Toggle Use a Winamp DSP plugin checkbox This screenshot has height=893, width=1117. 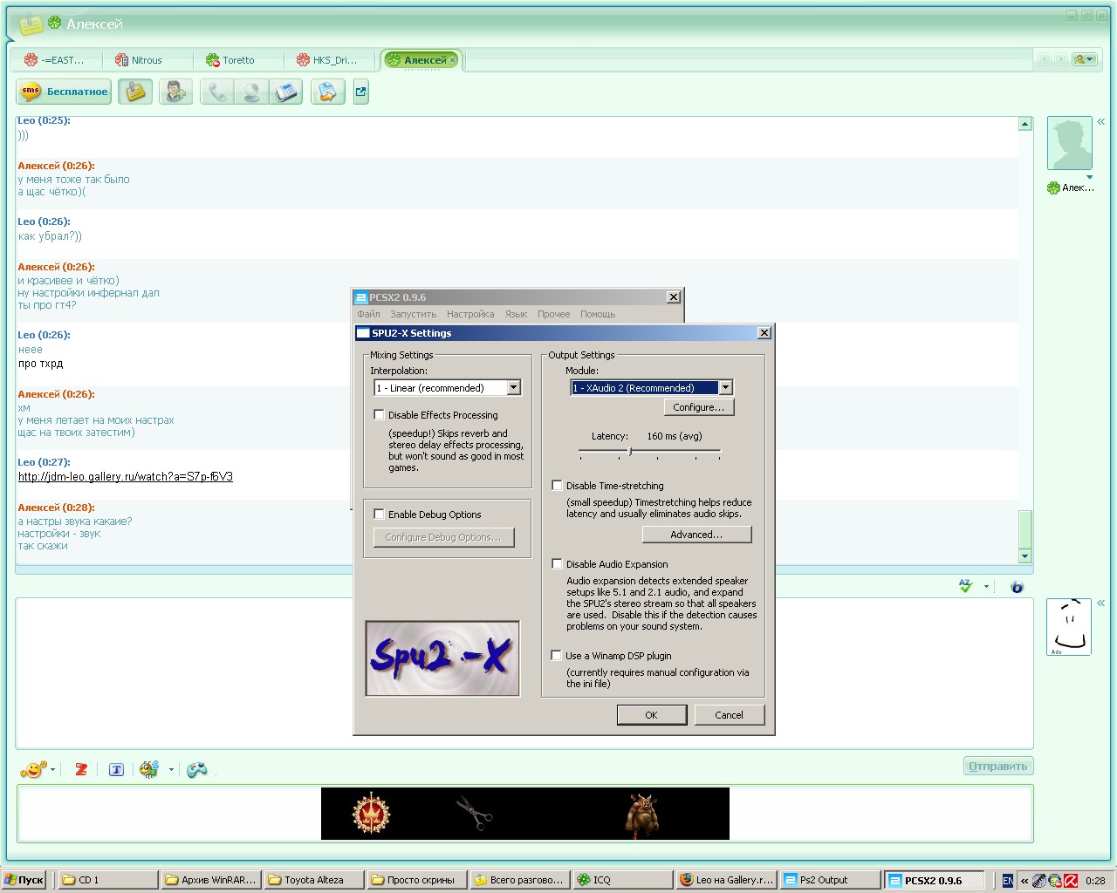[556, 655]
